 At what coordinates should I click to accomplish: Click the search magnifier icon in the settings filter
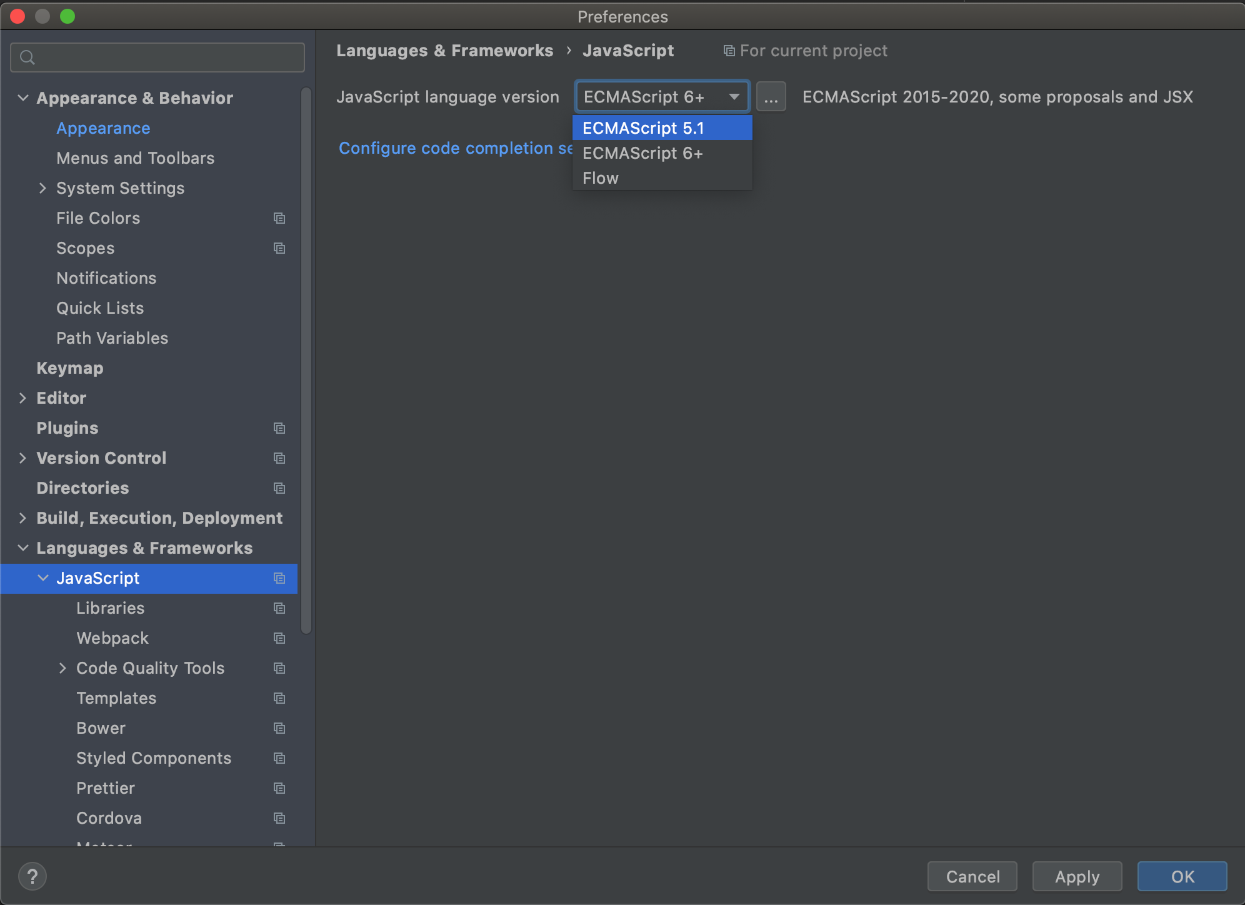point(27,57)
